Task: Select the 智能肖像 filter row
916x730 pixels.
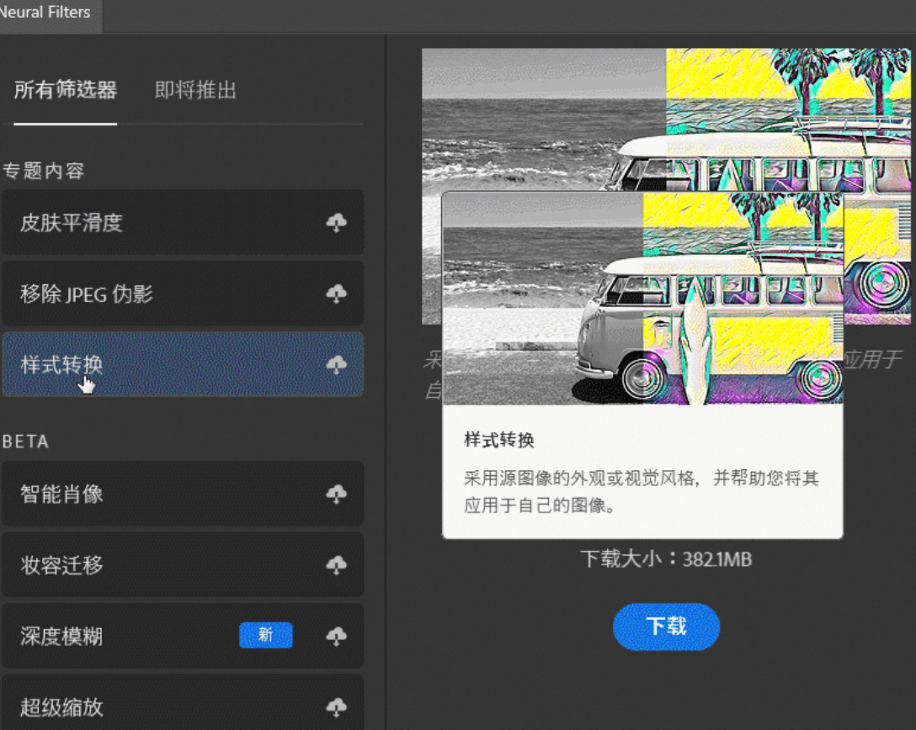Action: [182, 495]
